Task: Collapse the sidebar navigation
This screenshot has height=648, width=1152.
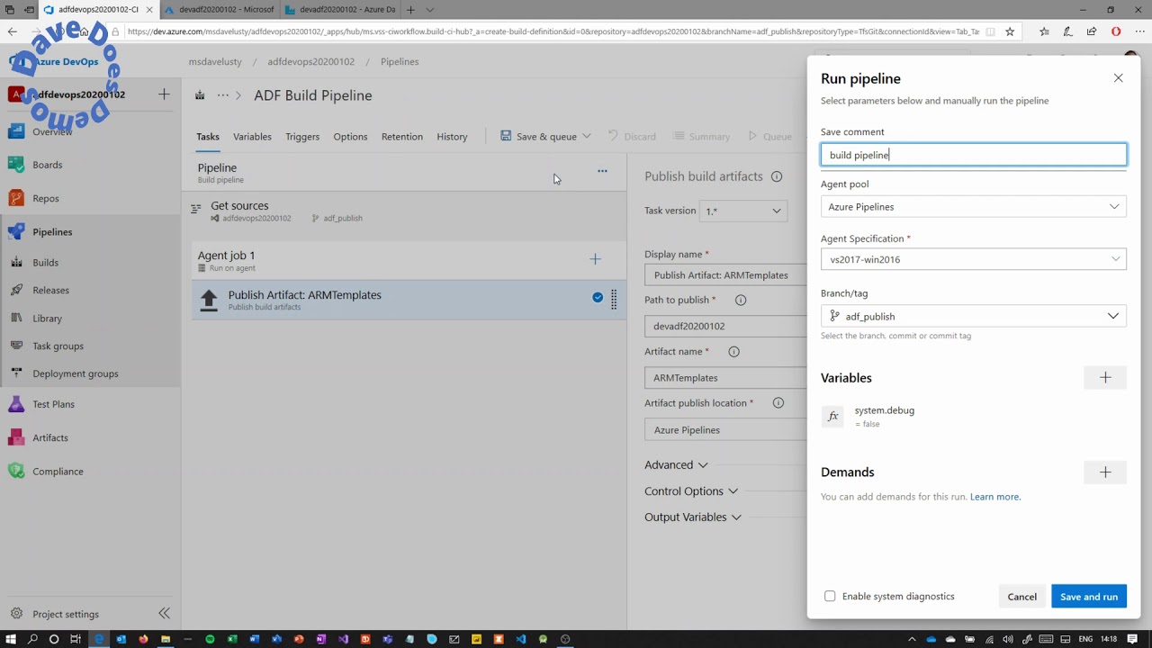Action: click(x=164, y=613)
